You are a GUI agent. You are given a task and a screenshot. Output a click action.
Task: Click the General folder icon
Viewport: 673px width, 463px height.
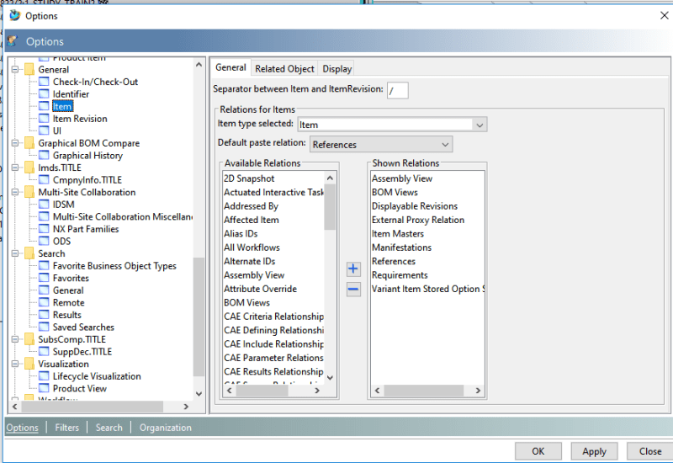29,69
